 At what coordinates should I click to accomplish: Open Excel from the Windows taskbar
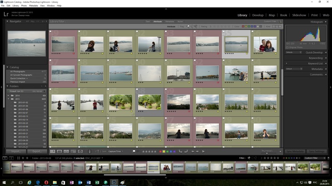click(97, 182)
